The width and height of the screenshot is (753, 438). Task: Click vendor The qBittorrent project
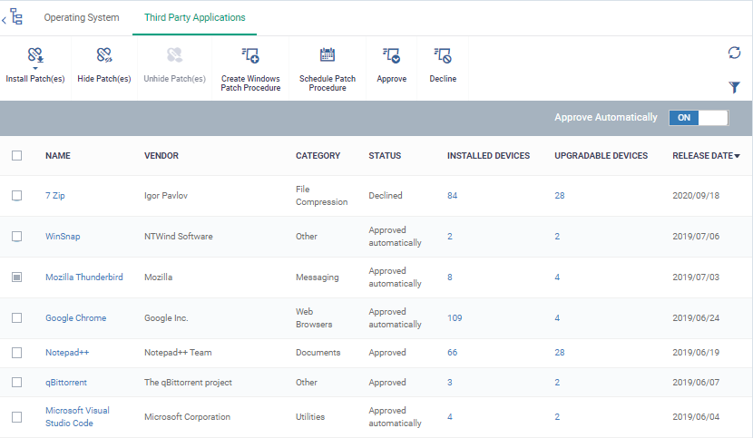pyautogui.click(x=189, y=383)
